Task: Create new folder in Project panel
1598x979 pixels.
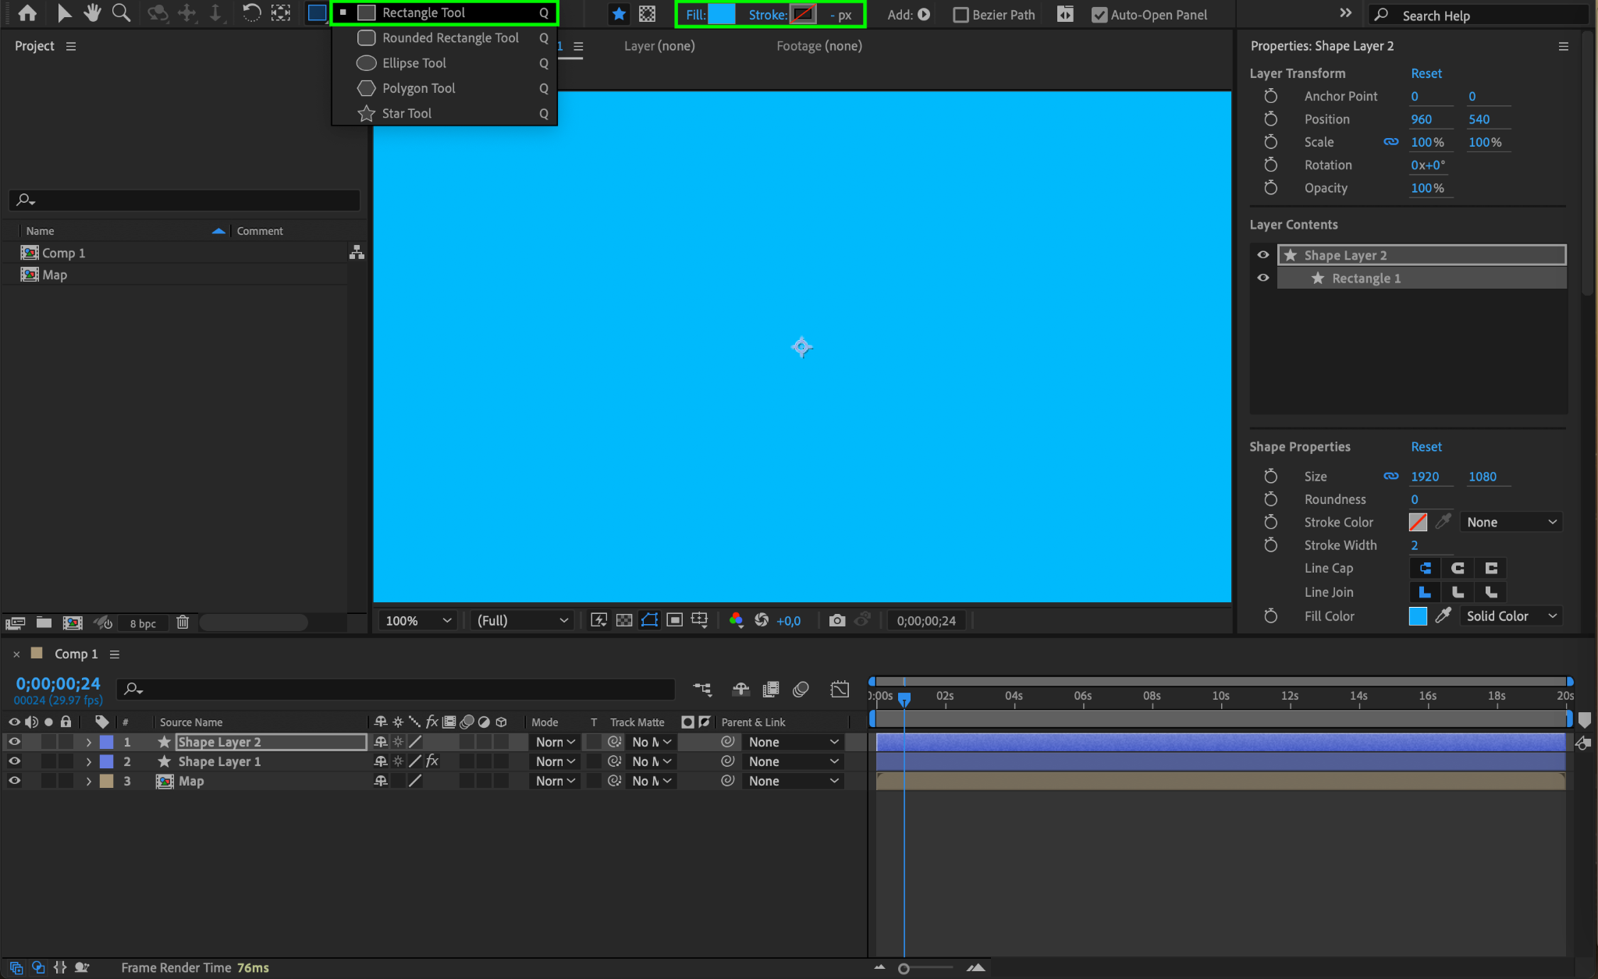Action: (x=44, y=623)
